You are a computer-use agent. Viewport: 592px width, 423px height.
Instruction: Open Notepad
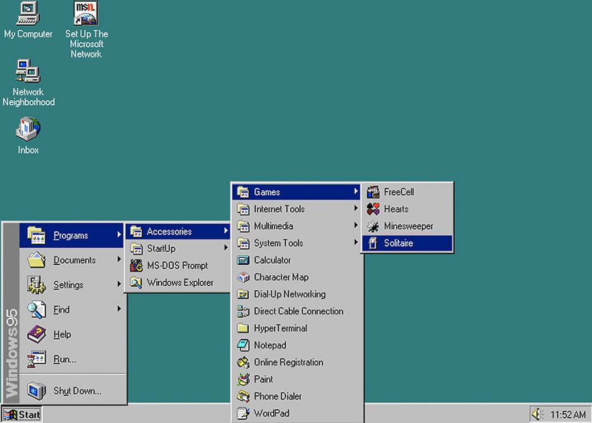(269, 345)
